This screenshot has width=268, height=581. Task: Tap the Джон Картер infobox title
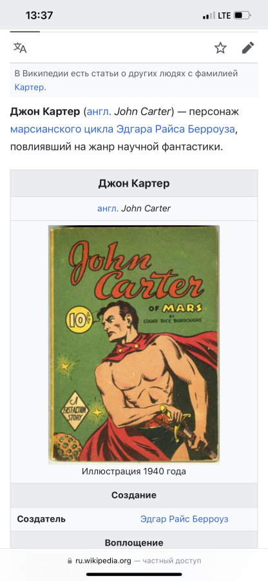[134, 183]
